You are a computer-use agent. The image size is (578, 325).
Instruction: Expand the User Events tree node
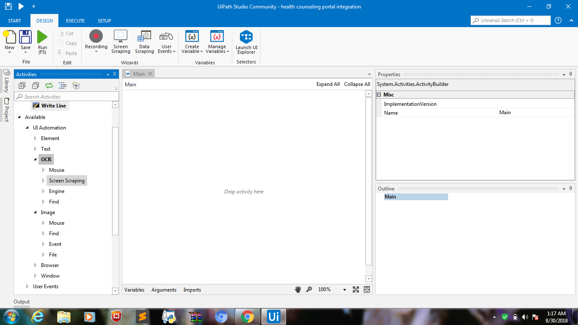click(x=28, y=286)
